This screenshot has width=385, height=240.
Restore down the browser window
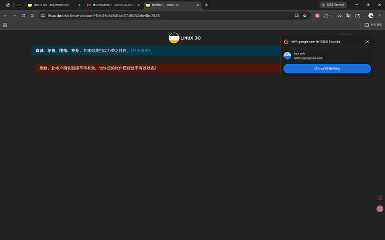(x=368, y=5)
